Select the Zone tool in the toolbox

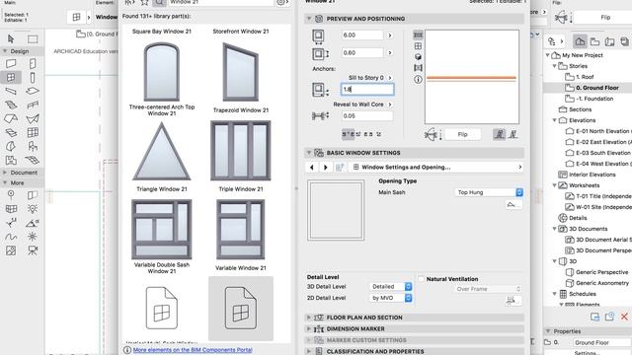click(11, 160)
